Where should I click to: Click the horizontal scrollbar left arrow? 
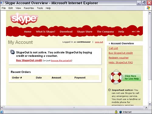(2, 107)
